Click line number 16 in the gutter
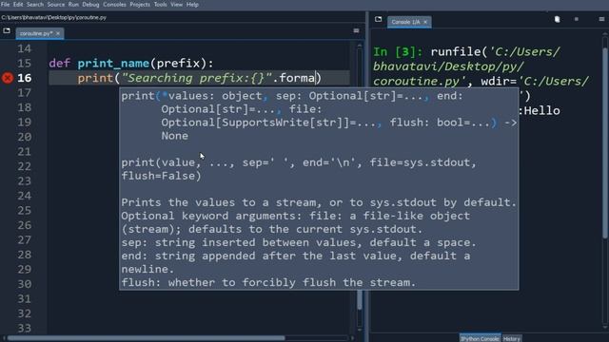Image resolution: width=609 pixels, height=342 pixels. pos(24,78)
